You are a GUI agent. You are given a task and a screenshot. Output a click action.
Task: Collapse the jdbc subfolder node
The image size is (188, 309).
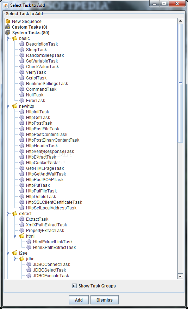pos(15,259)
